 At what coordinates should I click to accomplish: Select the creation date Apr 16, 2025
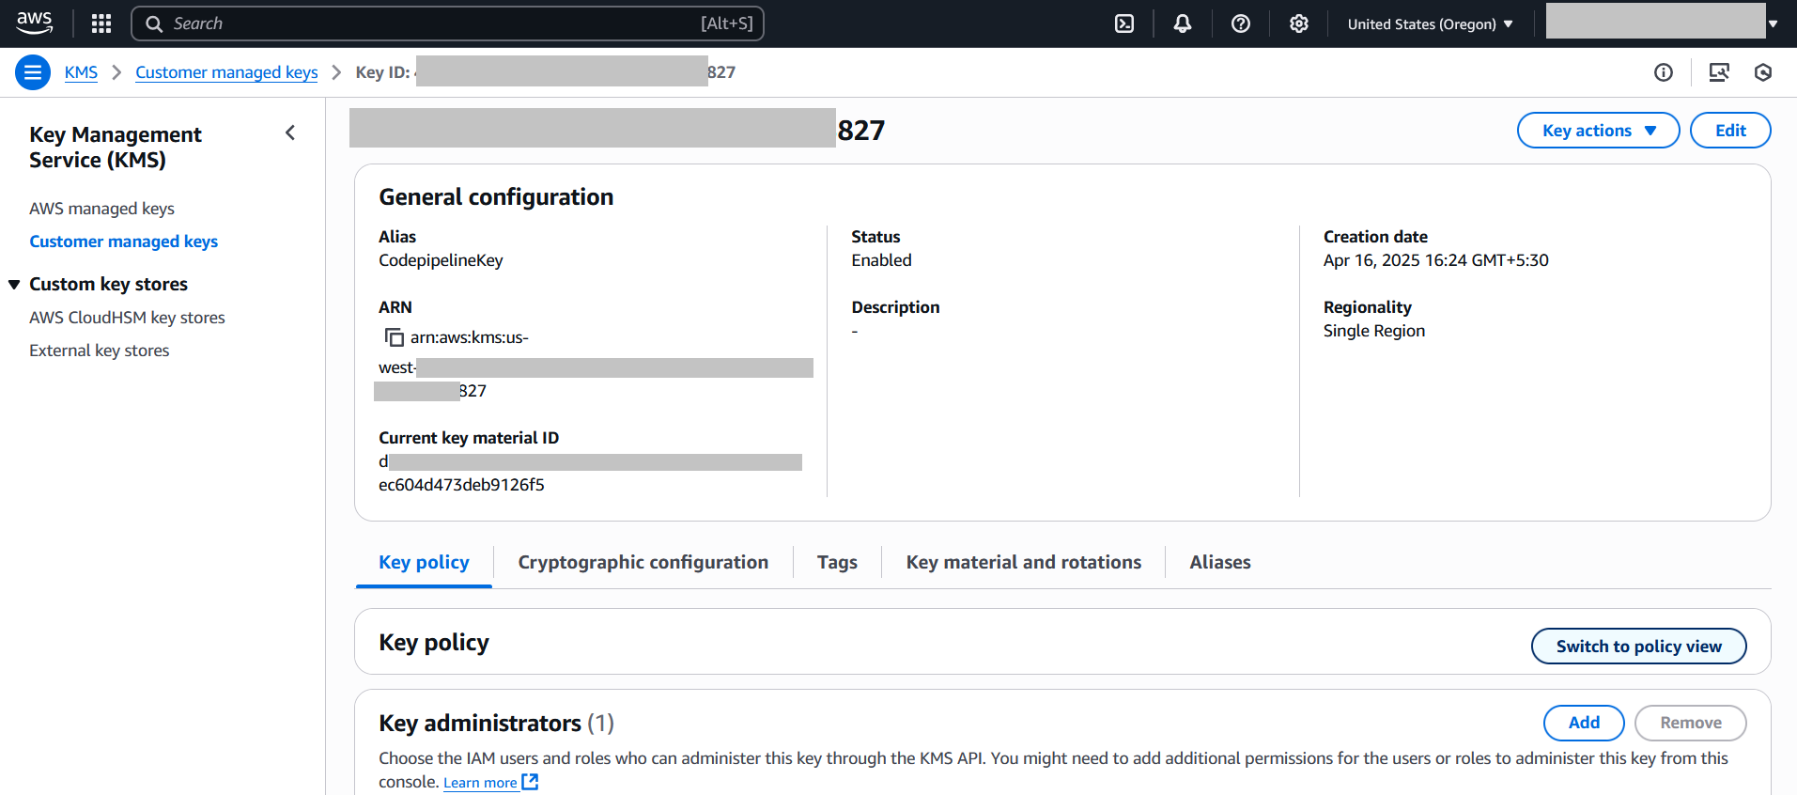[1435, 260]
